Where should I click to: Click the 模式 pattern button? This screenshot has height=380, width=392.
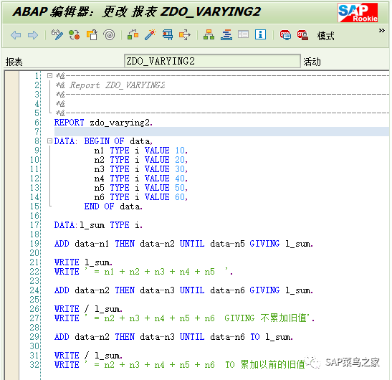pyautogui.click(x=325, y=36)
